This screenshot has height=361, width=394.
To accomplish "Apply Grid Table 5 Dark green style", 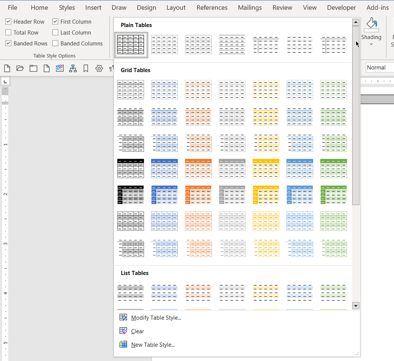I will click(334, 195).
